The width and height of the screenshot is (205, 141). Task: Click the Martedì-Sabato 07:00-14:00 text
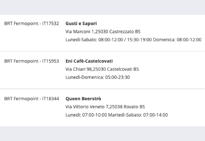(x=138, y=115)
